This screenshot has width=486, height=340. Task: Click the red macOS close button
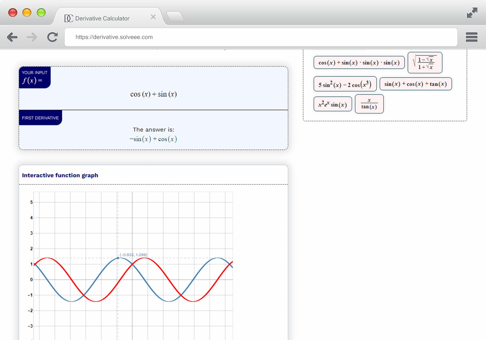click(13, 12)
